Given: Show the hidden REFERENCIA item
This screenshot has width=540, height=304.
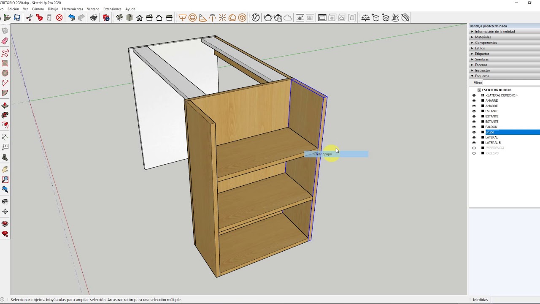Looking at the screenshot, I should (x=474, y=148).
